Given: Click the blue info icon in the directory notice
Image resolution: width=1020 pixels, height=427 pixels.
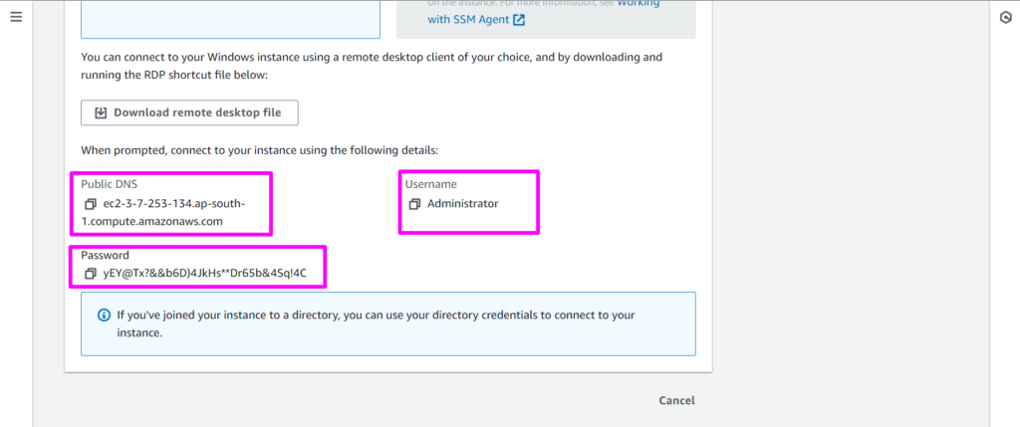Looking at the screenshot, I should [x=104, y=316].
